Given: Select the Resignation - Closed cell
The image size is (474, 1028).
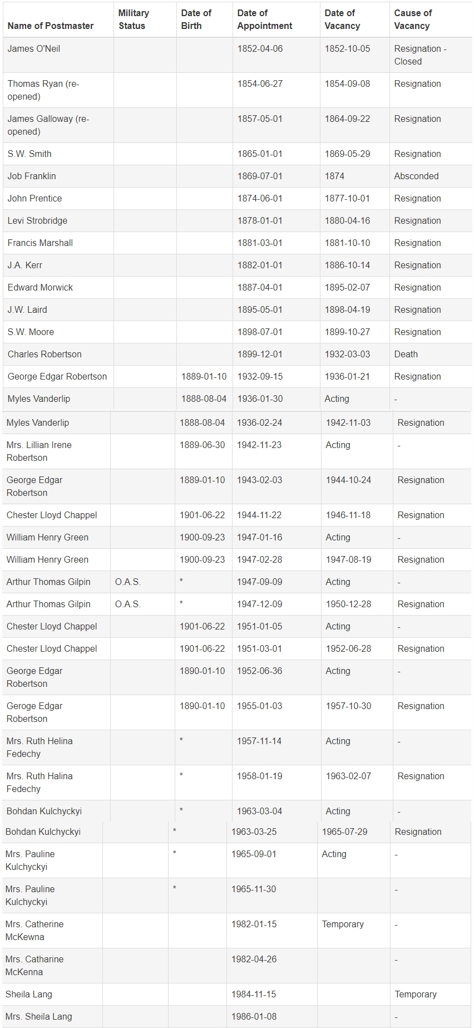Looking at the screenshot, I should click(420, 55).
